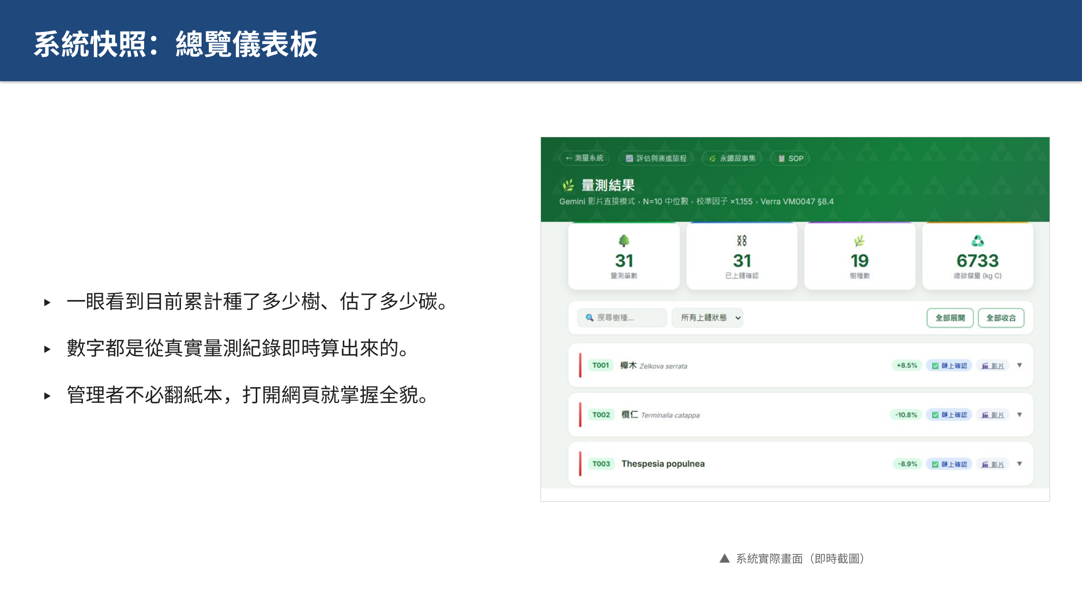Expand the T002 欖仁 row arrow
The width and height of the screenshot is (1082, 609).
click(1020, 415)
